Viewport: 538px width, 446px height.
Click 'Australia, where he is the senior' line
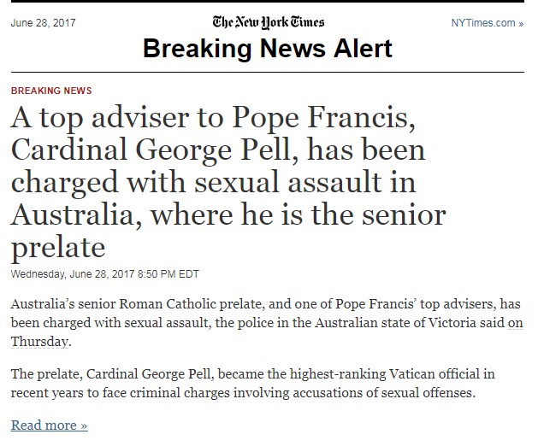coord(228,215)
